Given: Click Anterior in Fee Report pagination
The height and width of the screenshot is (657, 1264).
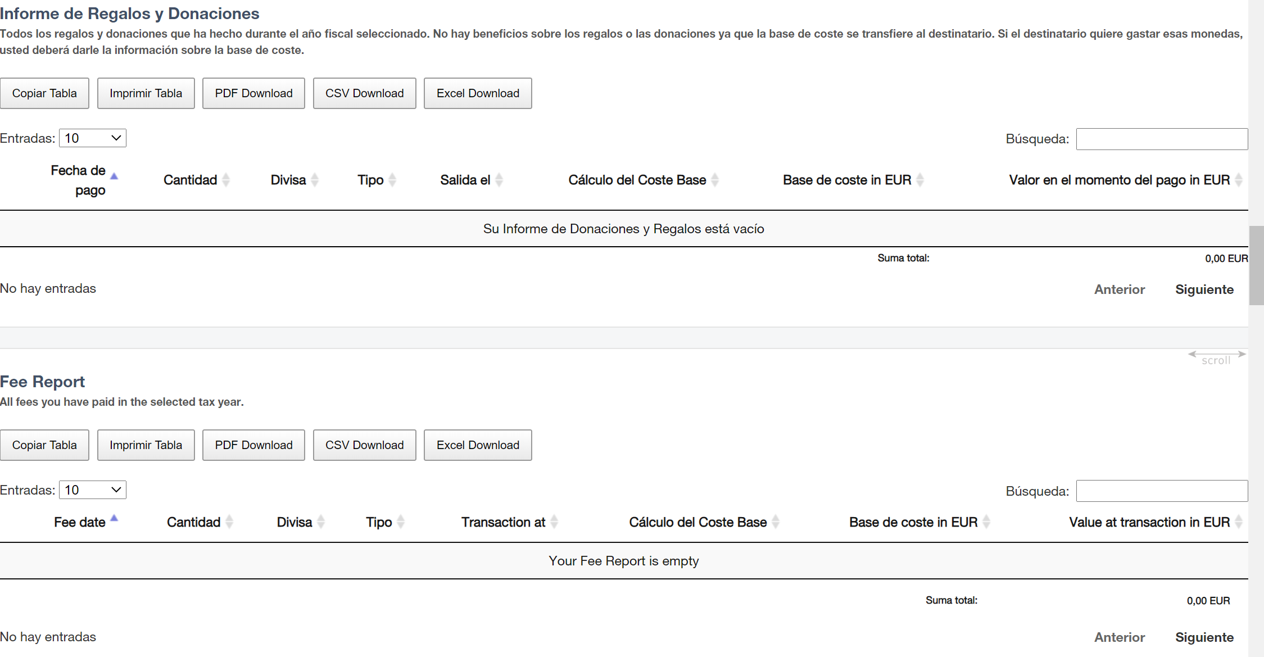Looking at the screenshot, I should click(x=1119, y=637).
